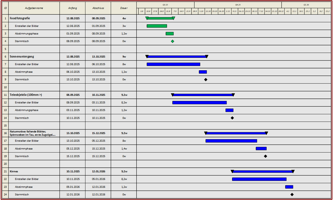The height and width of the screenshot is (200, 333).
Task: Click the Naturmotive Abstimmphase blue bar
Action: (261, 148)
